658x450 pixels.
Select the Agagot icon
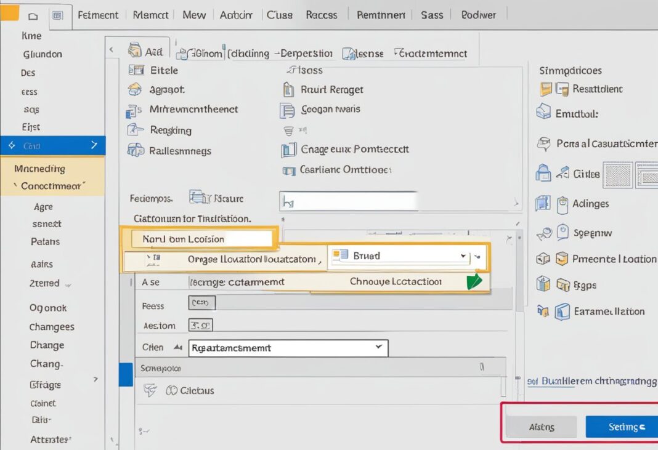click(x=135, y=90)
